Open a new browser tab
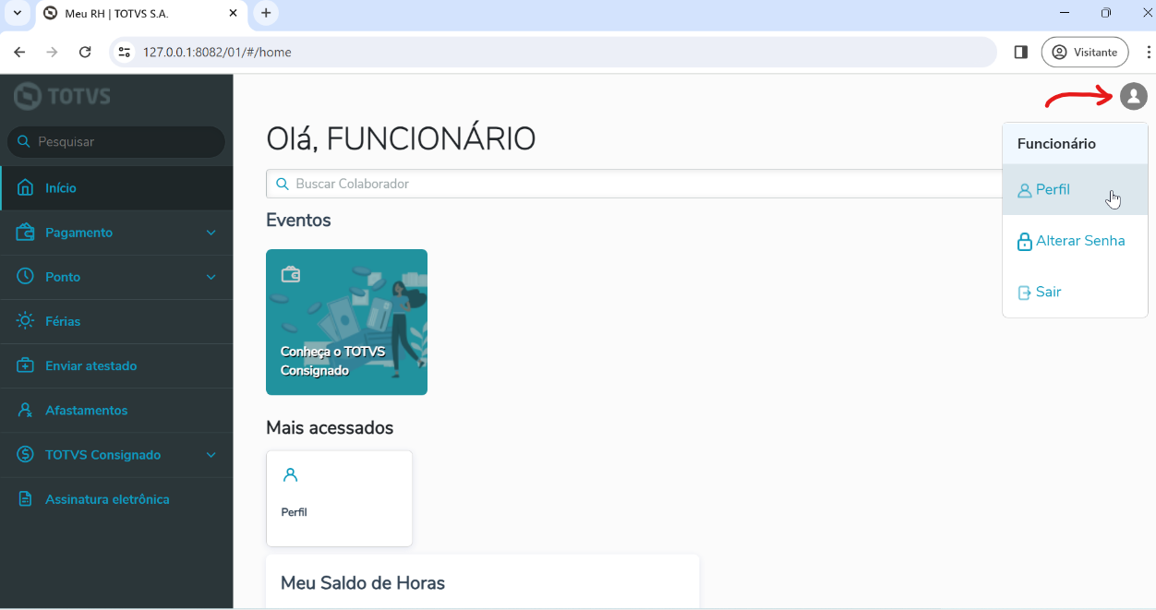Image resolution: width=1156 pixels, height=610 pixels. pos(266,13)
